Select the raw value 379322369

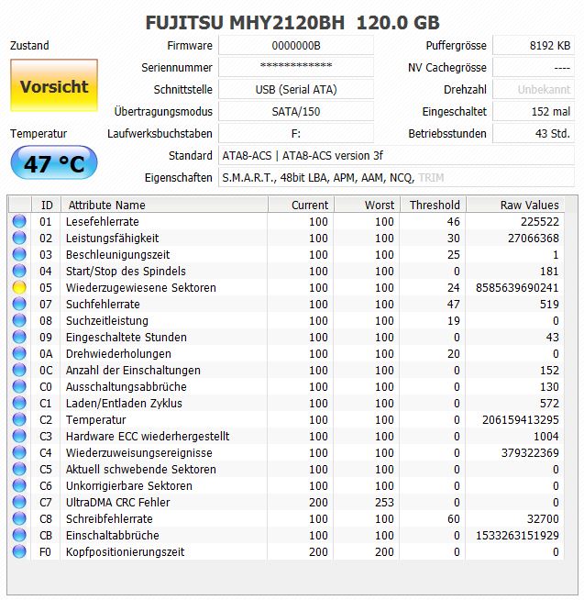click(x=530, y=452)
